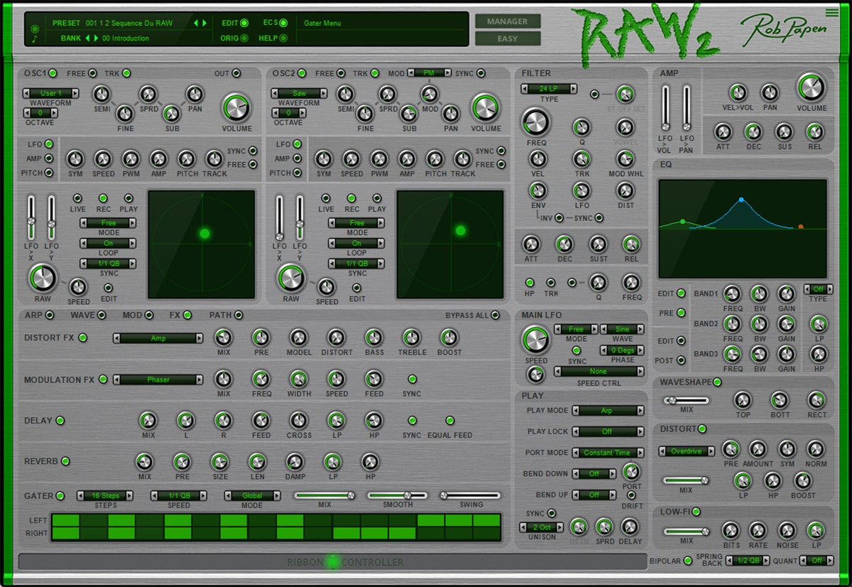Open the distortion type selector showing Overdrive

tap(687, 451)
